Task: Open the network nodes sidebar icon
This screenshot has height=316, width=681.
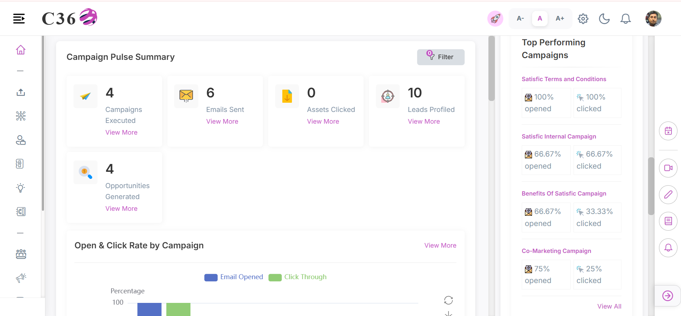Action: (x=21, y=116)
